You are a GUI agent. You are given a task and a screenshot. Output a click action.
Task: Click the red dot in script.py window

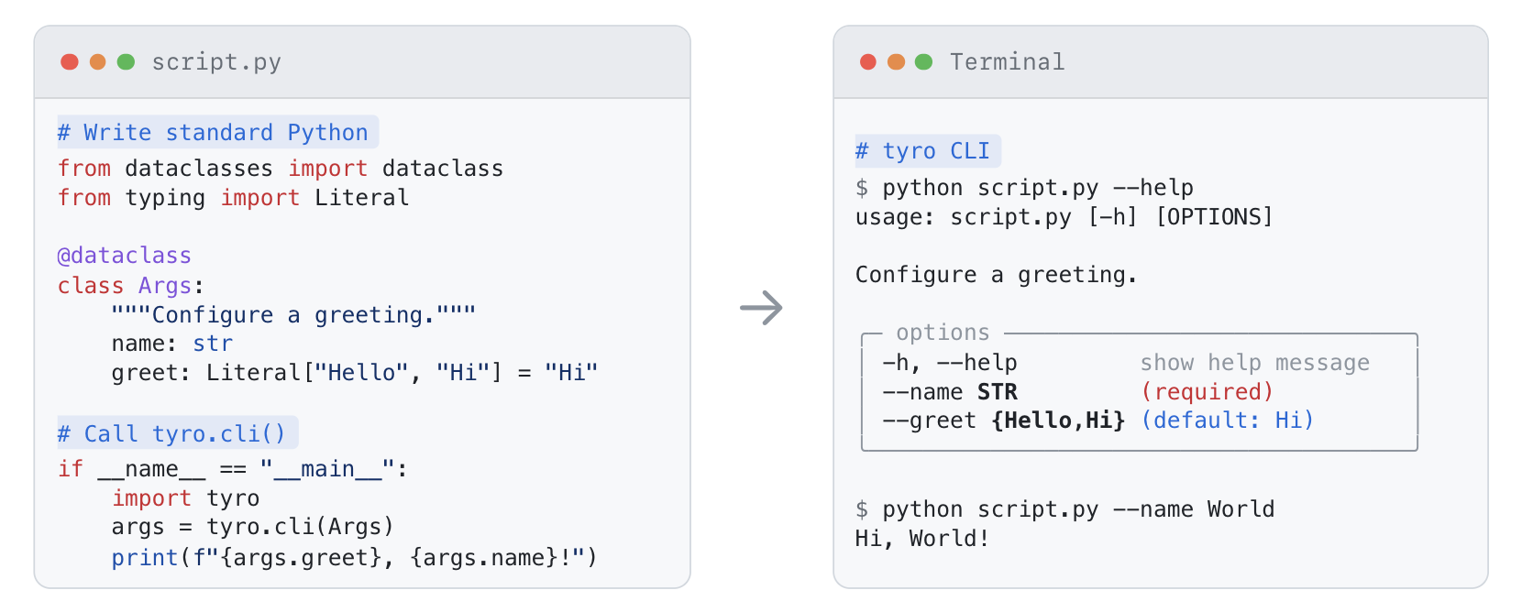pyautogui.click(x=70, y=61)
